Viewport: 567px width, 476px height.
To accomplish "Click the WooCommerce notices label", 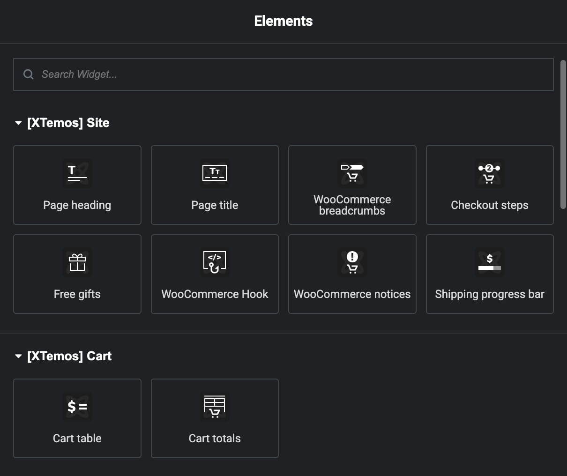I will click(x=352, y=294).
